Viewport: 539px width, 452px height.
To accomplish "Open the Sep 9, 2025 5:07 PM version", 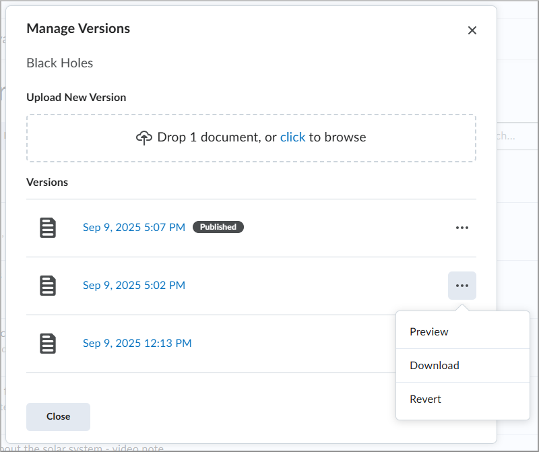I will 133,228.
